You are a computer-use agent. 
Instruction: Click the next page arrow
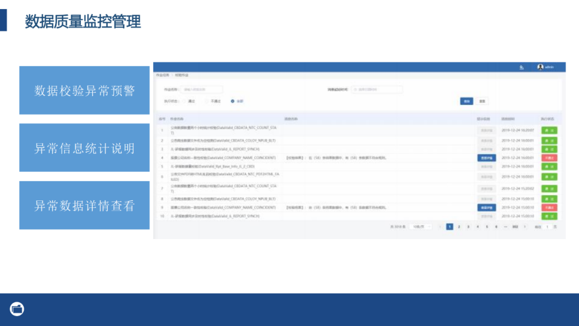524,227
